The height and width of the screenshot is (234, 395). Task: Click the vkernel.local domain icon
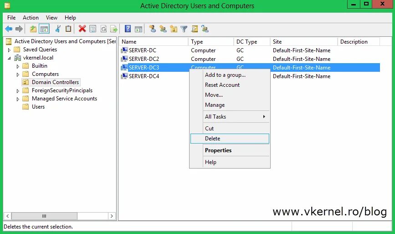coord(17,58)
